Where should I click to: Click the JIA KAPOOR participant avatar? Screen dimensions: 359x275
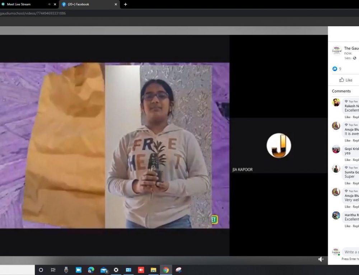pos(279,145)
